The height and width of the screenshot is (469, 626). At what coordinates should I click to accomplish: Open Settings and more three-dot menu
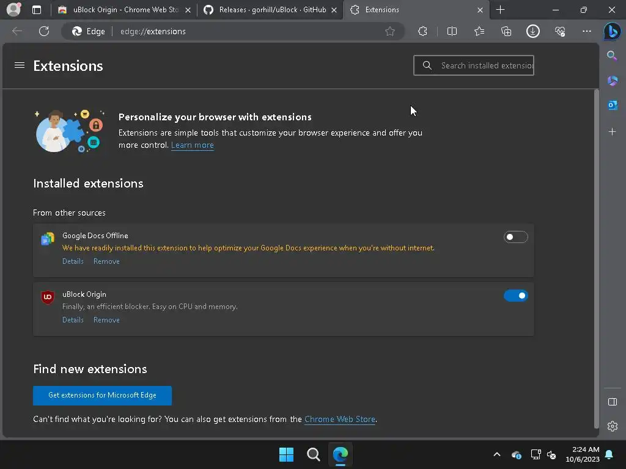pyautogui.click(x=586, y=31)
